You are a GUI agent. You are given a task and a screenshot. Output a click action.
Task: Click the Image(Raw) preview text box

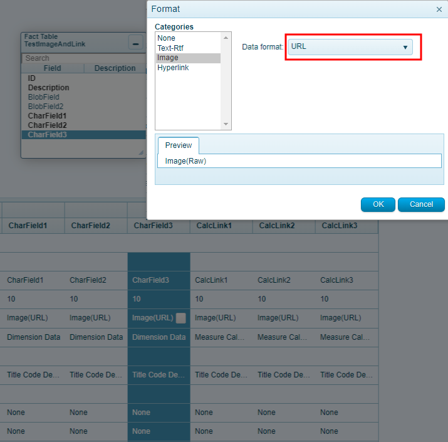299,161
